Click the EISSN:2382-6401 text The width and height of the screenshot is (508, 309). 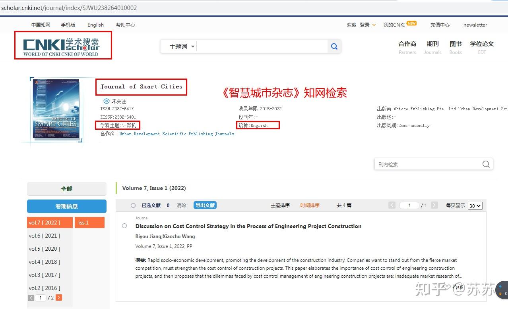pos(118,117)
